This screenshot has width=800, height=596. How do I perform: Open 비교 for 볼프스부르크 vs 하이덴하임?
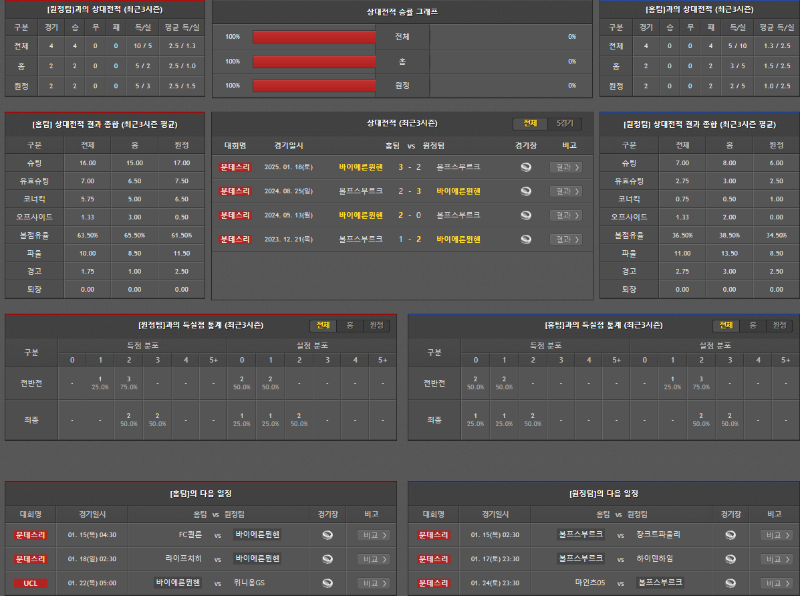pyautogui.click(x=776, y=559)
